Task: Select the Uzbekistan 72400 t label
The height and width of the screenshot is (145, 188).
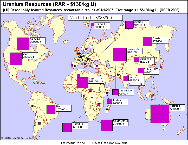Action: pyautogui.click(x=126, y=92)
